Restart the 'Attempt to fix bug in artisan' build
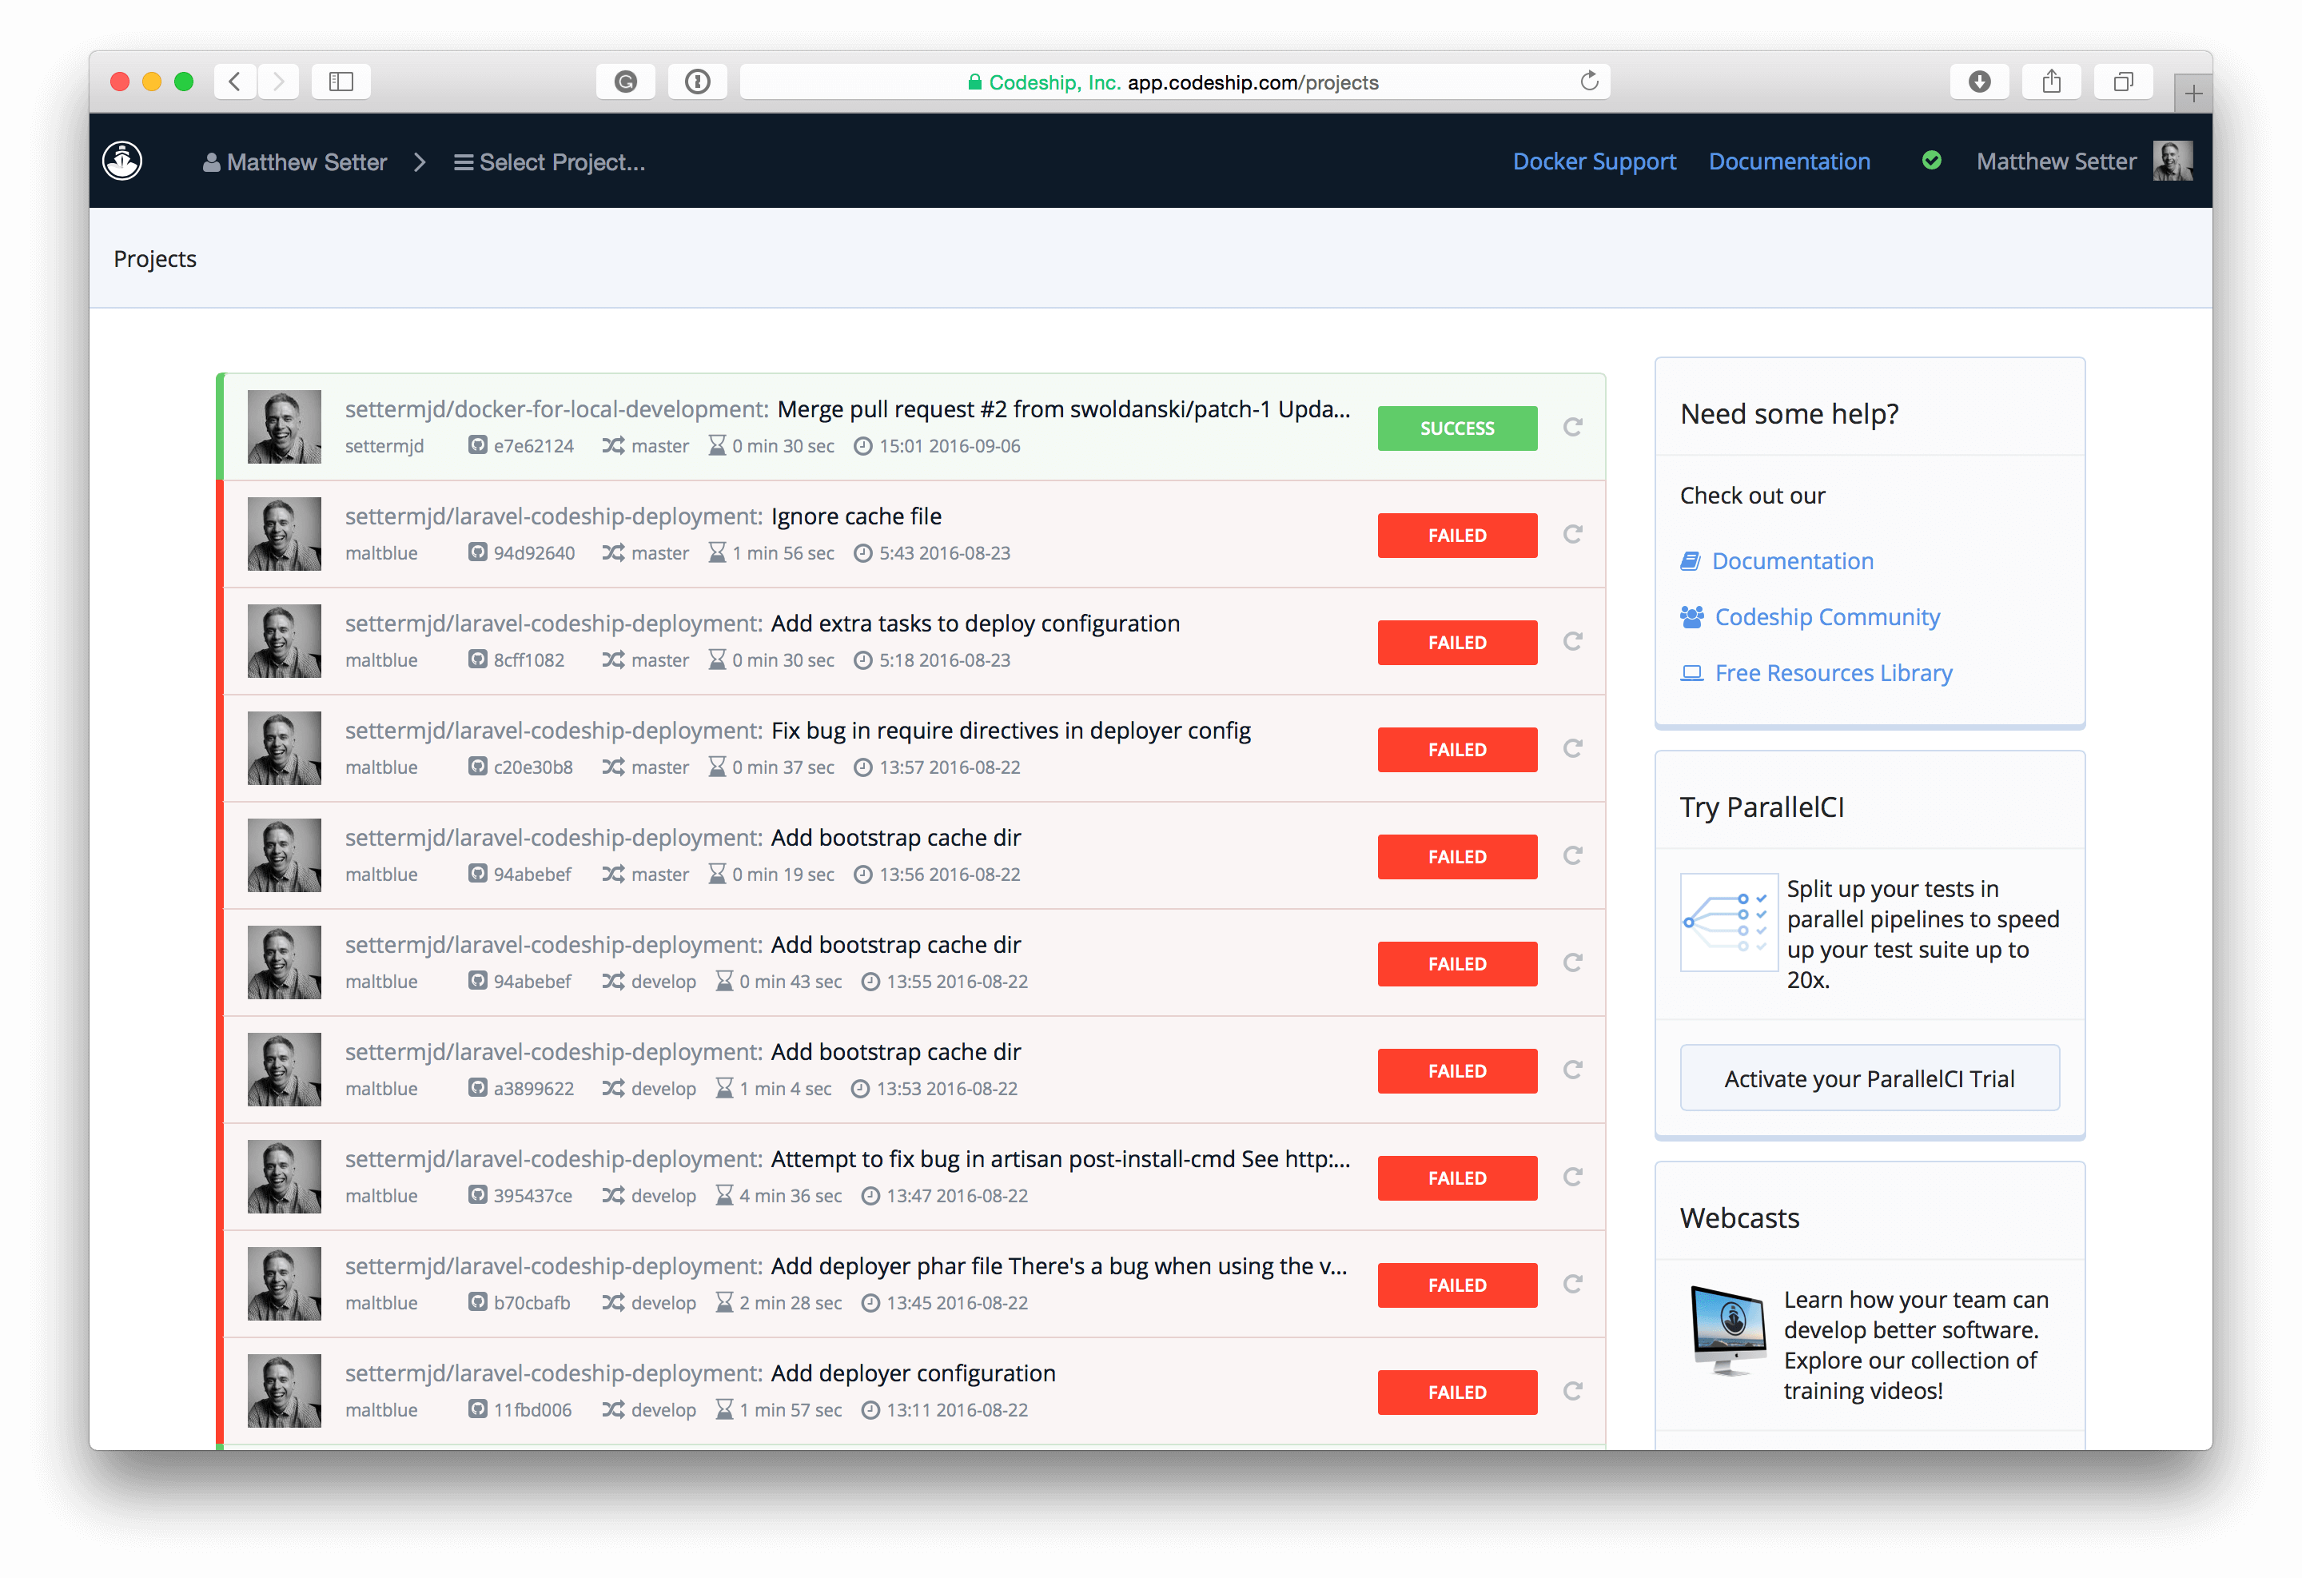2302x1578 pixels. click(1572, 1178)
